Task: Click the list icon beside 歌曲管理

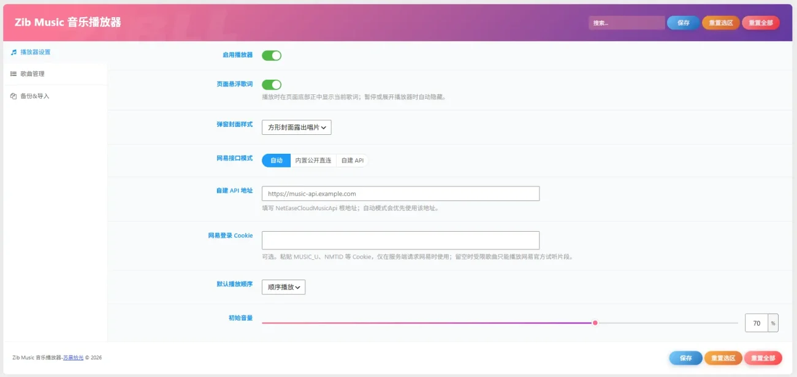Action: [x=13, y=74]
